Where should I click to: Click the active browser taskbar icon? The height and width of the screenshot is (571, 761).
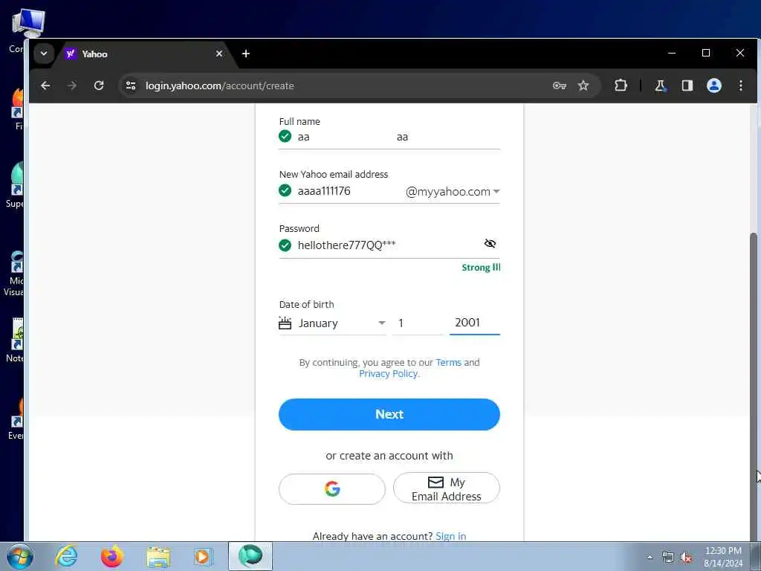[x=250, y=556]
